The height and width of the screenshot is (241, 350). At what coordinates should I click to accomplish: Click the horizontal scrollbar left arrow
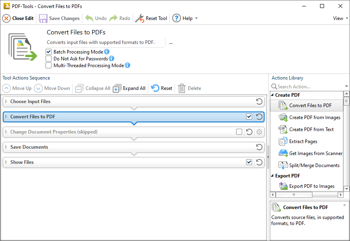coord(273,195)
